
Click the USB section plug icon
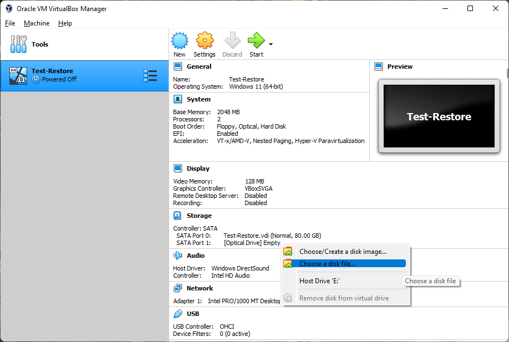(x=177, y=314)
